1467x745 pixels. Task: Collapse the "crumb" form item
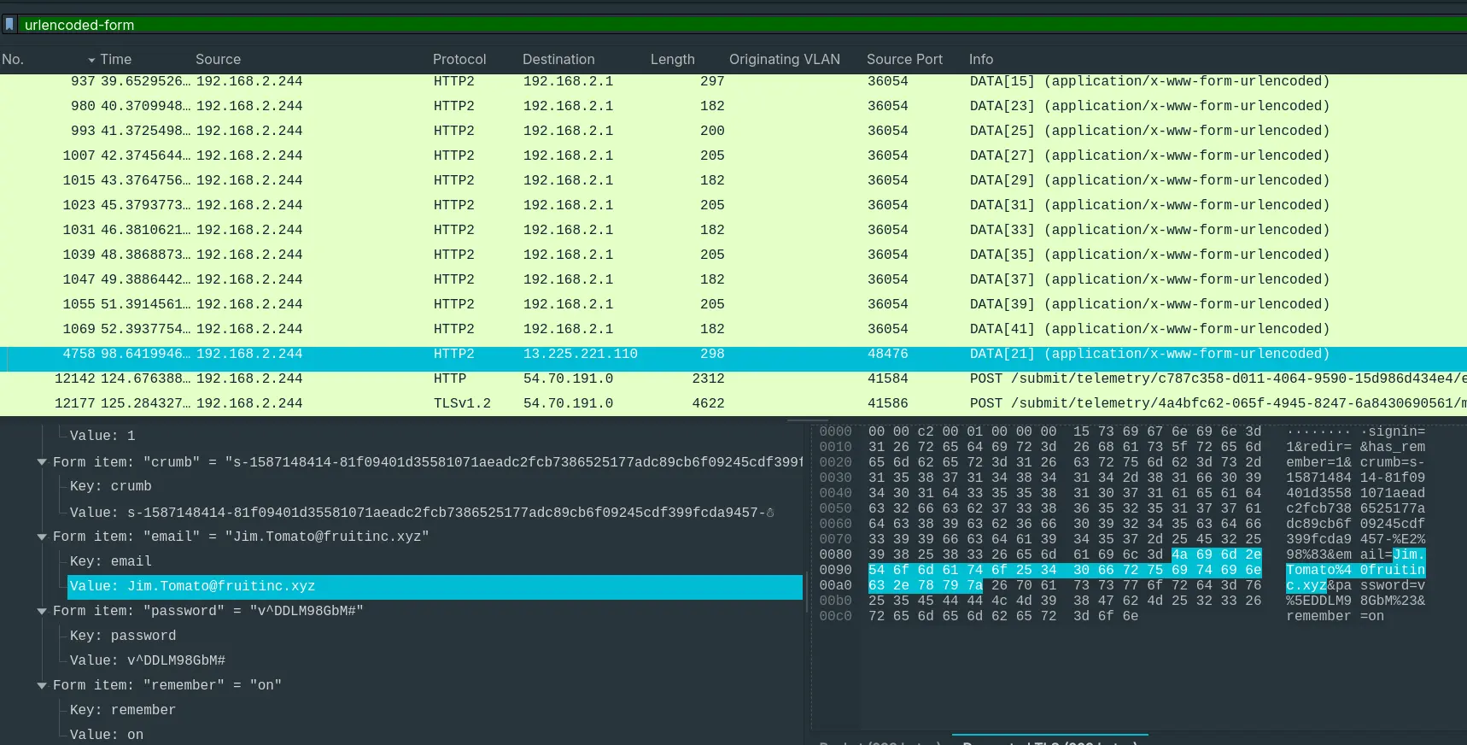click(x=42, y=462)
